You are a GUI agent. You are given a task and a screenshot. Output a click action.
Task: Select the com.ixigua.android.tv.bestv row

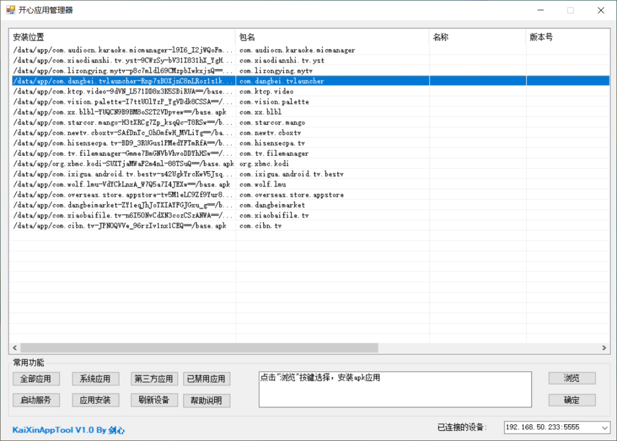(x=309, y=174)
